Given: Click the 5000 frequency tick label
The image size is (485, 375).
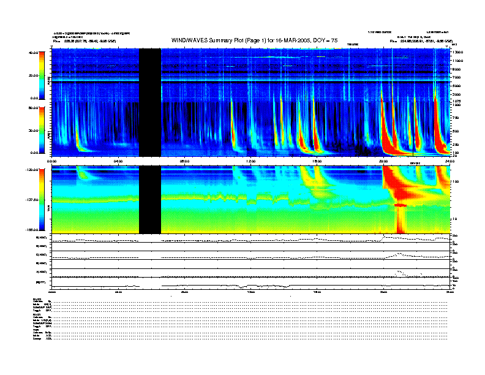Looking at the screenshot, I should [457, 86].
